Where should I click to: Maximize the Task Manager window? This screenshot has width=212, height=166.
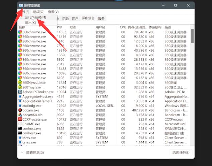175,5
